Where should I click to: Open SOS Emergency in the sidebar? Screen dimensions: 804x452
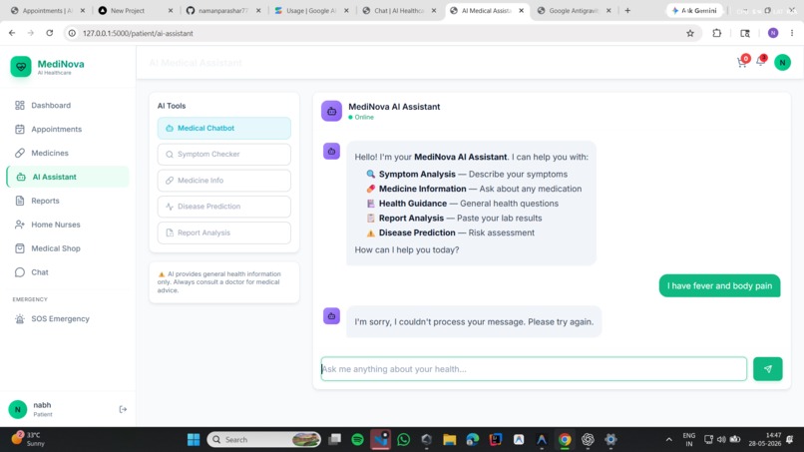click(68, 319)
